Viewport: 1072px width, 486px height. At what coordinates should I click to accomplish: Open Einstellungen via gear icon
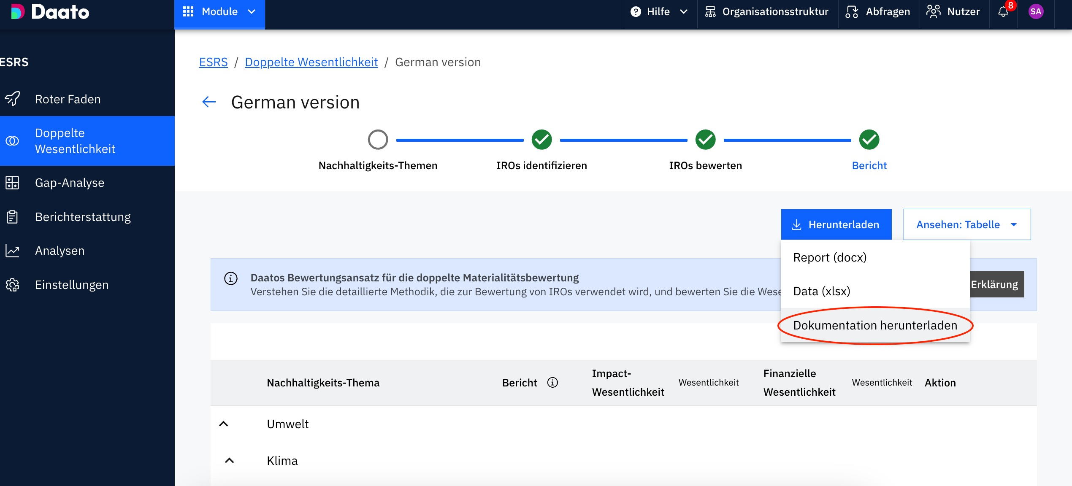[13, 285]
